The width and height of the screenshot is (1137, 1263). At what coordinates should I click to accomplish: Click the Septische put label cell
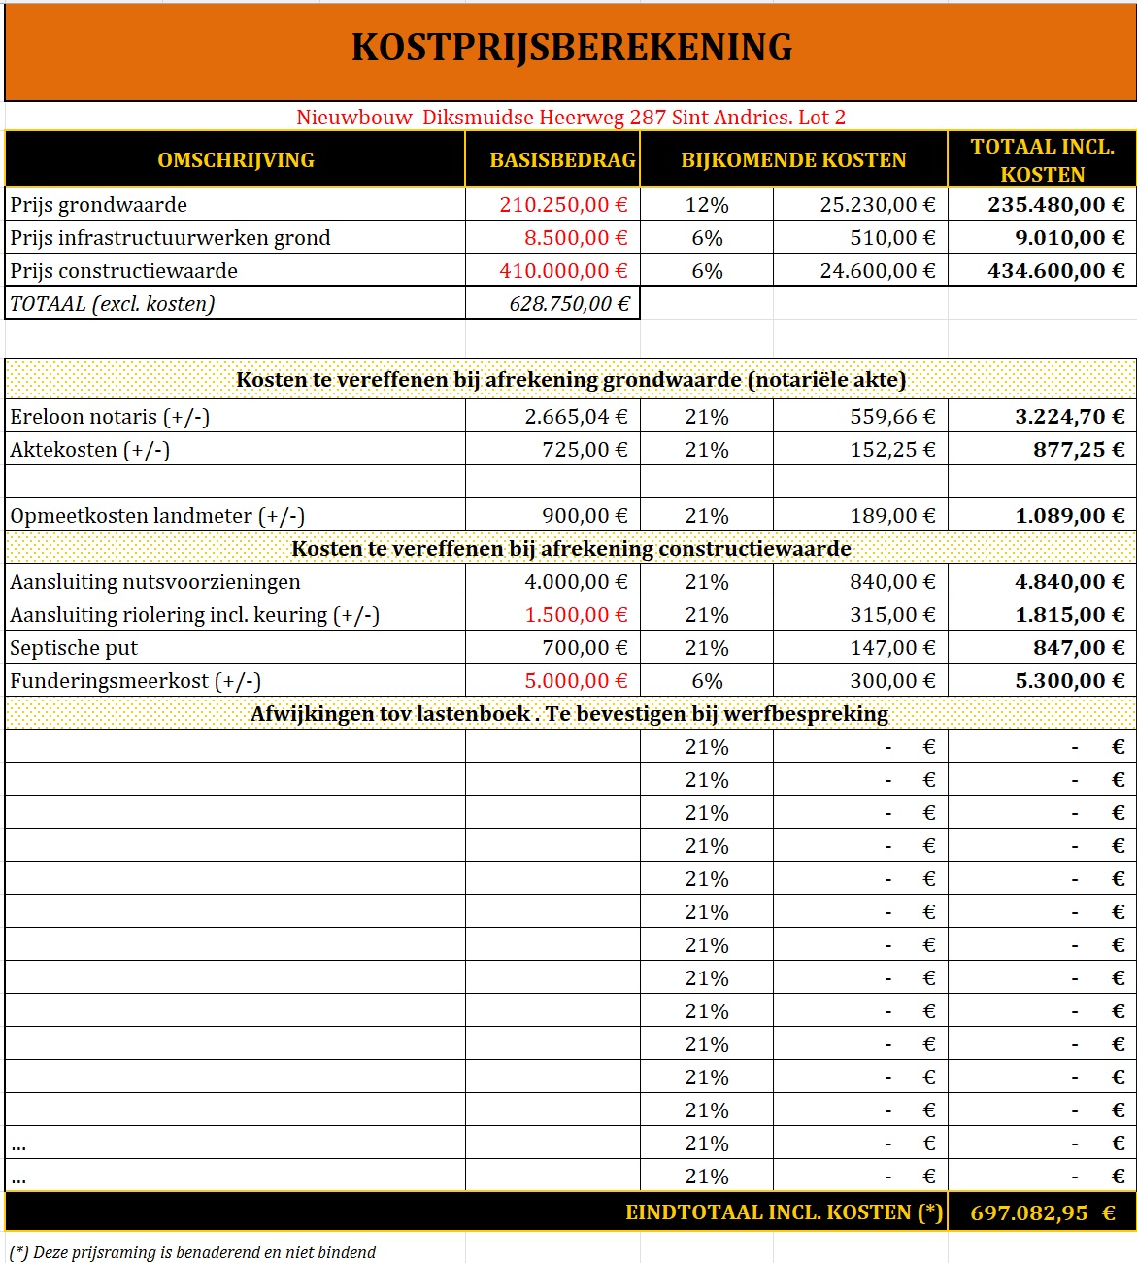(74, 648)
